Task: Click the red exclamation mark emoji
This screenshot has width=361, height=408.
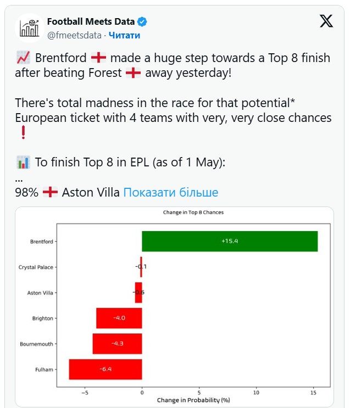Action: [x=23, y=132]
